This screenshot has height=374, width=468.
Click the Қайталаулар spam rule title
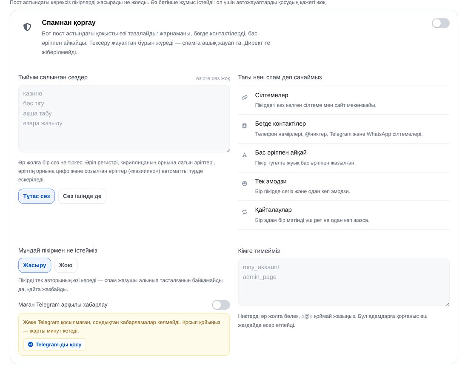pos(274,210)
